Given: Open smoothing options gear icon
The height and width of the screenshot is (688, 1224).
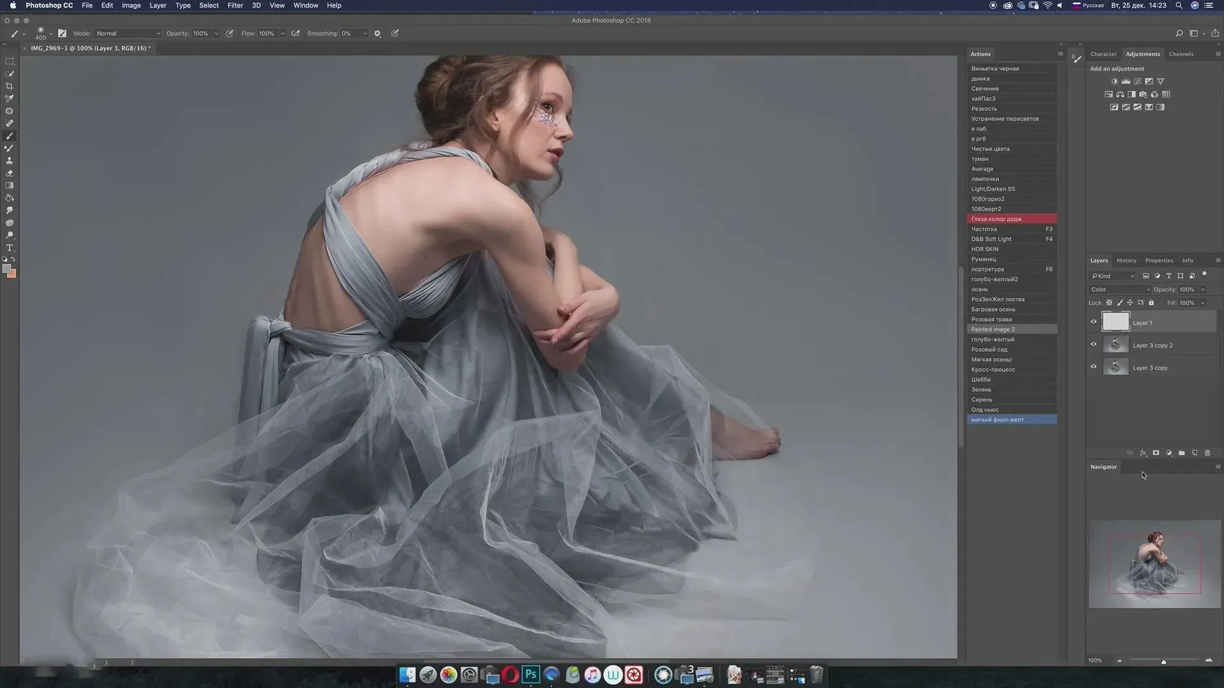Looking at the screenshot, I should point(377,34).
